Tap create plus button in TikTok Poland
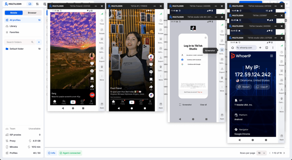Viewport: 292px width, 160px height. (73, 102)
